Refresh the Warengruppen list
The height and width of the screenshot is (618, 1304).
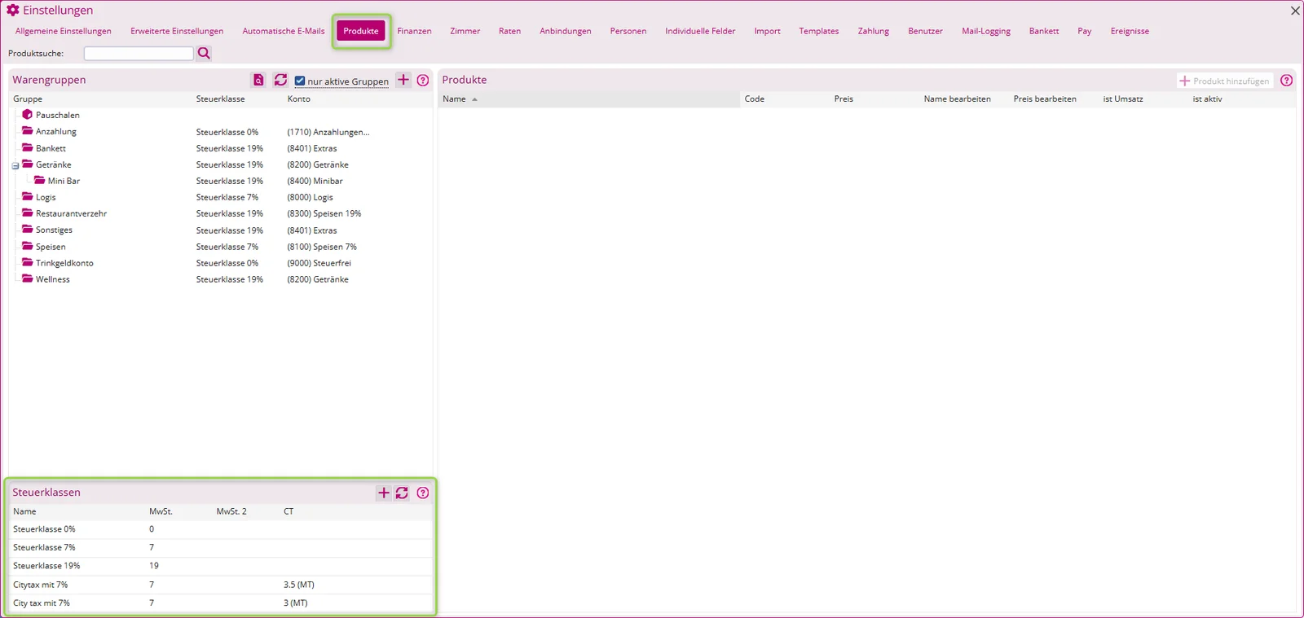[280, 80]
